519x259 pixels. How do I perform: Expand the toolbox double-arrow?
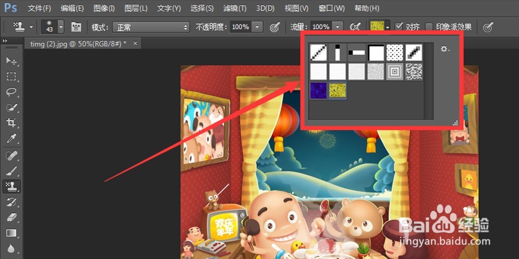click(5, 40)
